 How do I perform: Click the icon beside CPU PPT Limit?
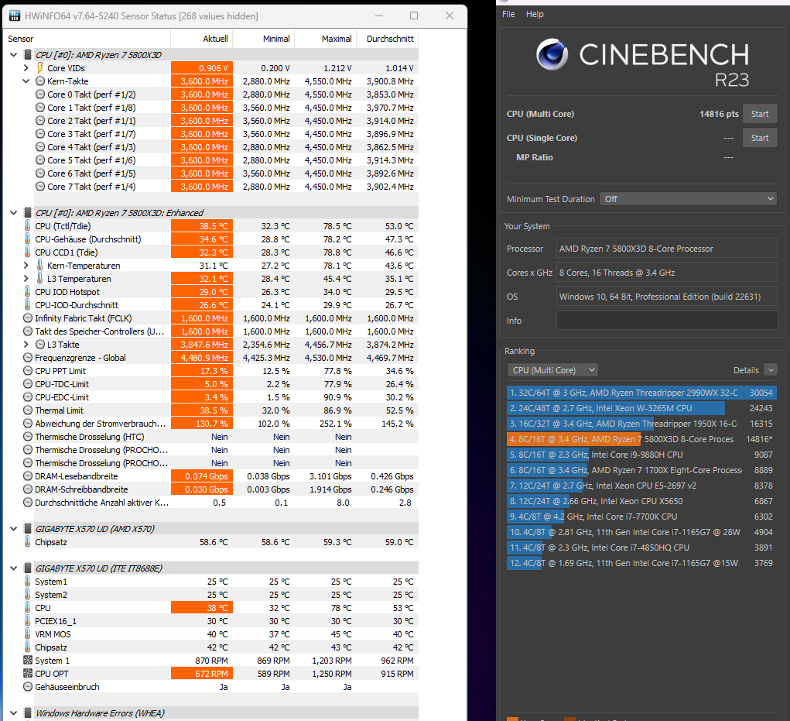(x=28, y=371)
